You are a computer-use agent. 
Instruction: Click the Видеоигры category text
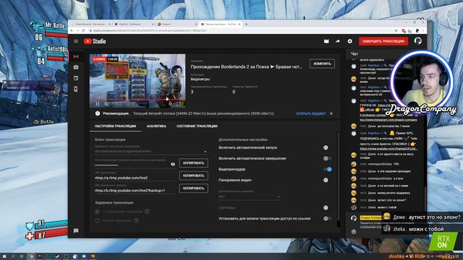point(200,79)
